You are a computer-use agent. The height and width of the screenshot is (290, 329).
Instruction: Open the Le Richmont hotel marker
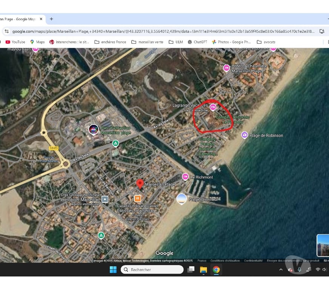pos(185,176)
